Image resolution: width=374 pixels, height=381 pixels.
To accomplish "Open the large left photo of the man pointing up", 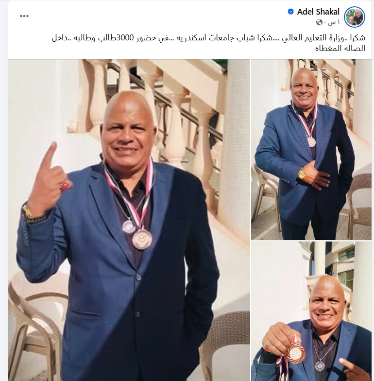I will point(129,220).
